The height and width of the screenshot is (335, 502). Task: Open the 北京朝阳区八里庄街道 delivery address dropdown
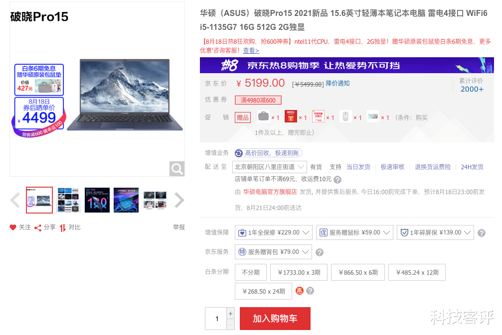(270, 167)
